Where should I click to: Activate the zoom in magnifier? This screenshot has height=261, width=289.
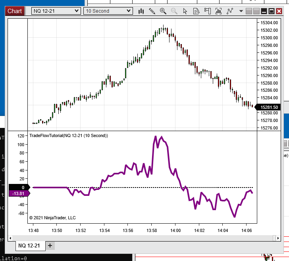(x=163, y=11)
